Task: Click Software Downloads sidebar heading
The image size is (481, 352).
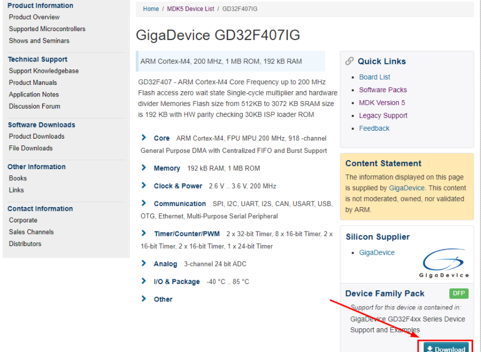Action: point(42,125)
